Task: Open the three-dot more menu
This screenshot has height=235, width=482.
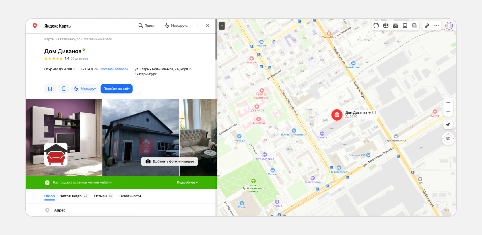Action: tap(437, 26)
